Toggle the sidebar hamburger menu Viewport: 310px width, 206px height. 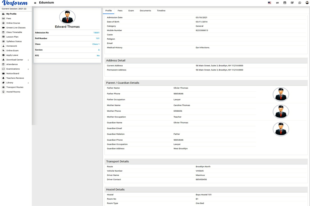click(35, 3)
